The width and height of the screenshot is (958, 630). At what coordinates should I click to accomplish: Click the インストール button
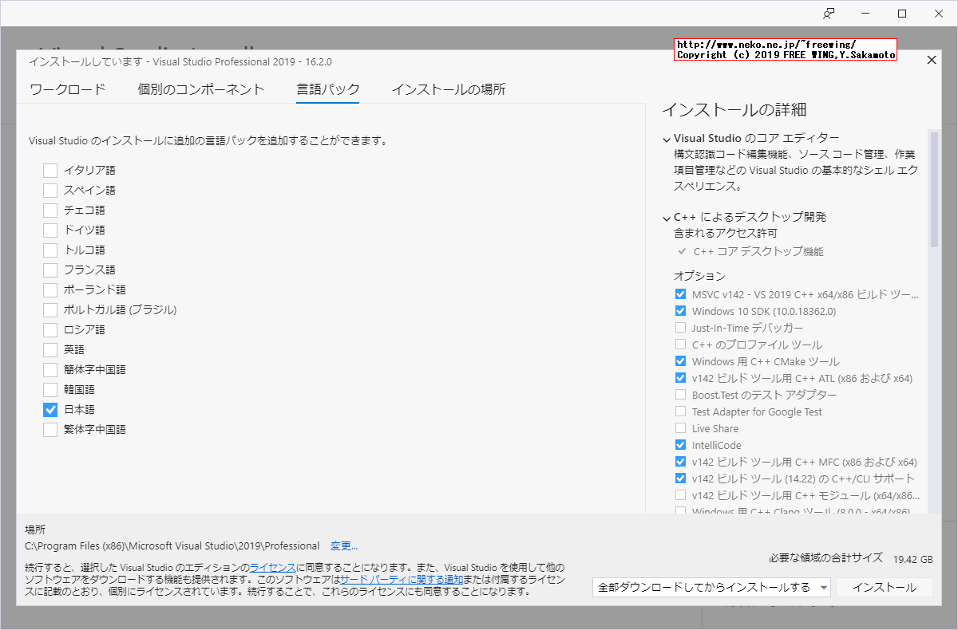coord(884,586)
